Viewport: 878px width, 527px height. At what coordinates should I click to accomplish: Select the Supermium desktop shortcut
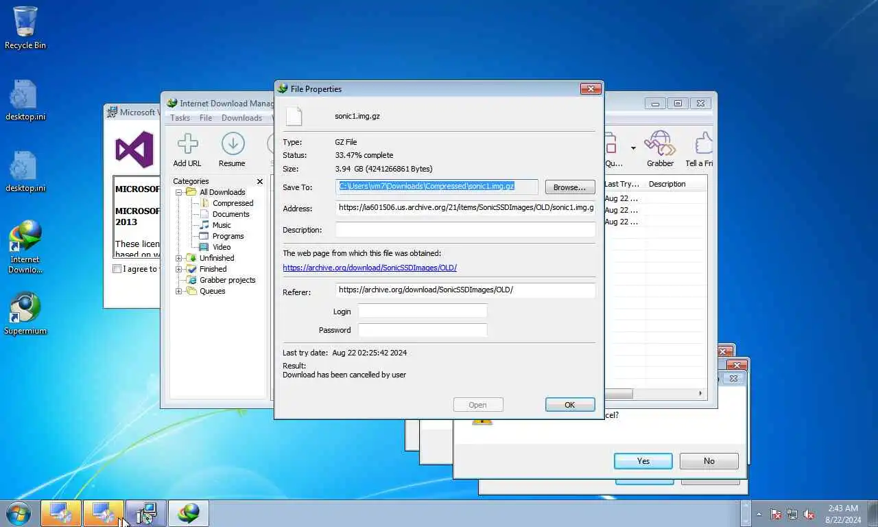25,314
